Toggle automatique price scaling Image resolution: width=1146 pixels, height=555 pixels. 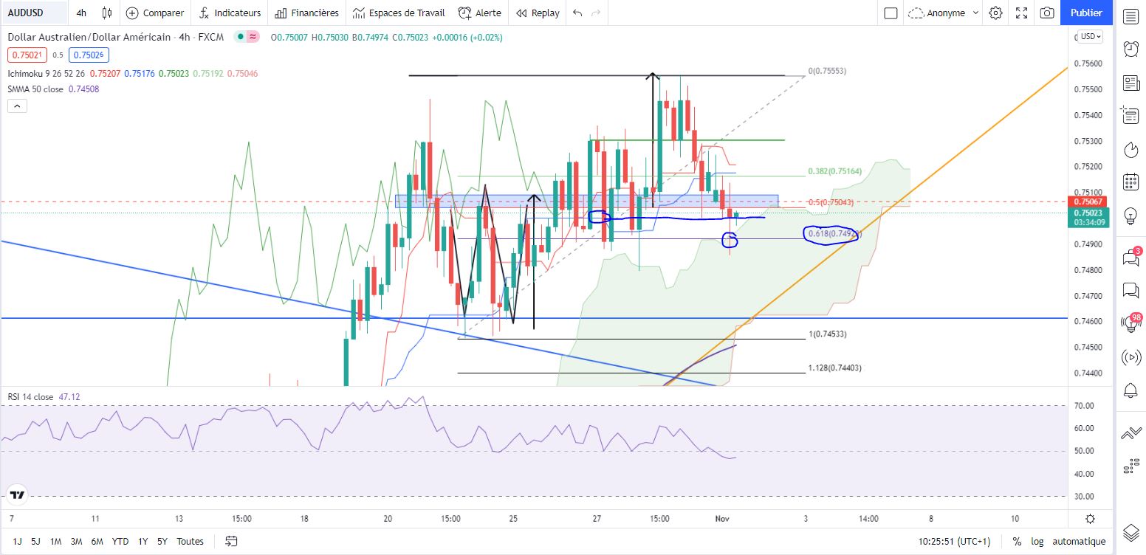pyautogui.click(x=1079, y=541)
